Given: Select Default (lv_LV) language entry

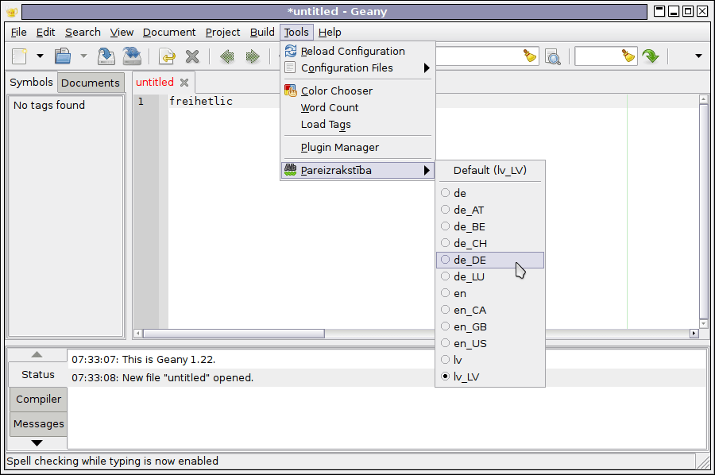Looking at the screenshot, I should point(490,170).
